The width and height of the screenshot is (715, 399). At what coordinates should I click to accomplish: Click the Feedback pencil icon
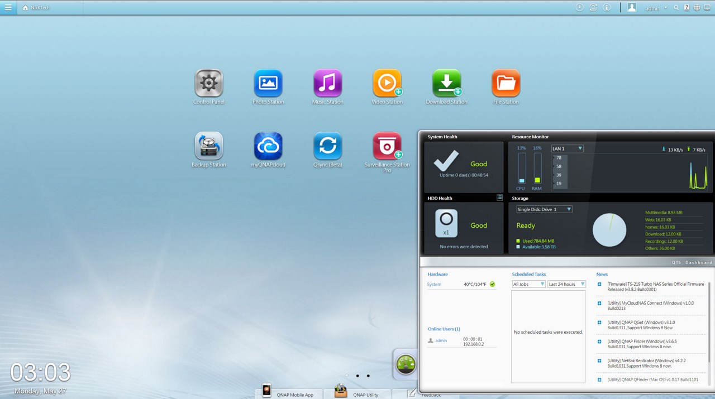[412, 393]
